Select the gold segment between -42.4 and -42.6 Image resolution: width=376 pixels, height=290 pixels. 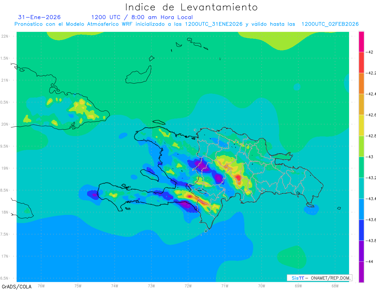pyautogui.click(x=361, y=104)
